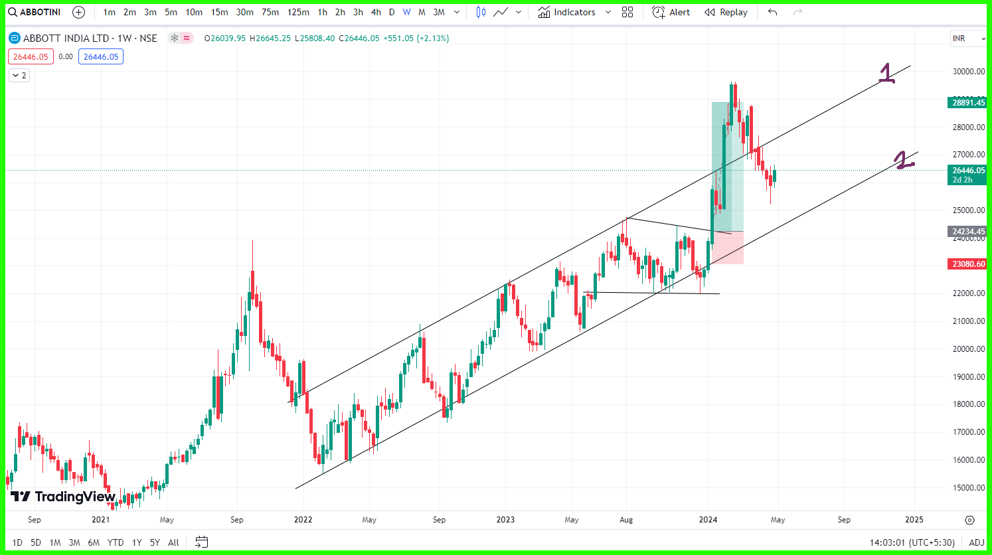Click the asterisk status icon in legend
Screen dimensions: 992x555
(175, 39)
